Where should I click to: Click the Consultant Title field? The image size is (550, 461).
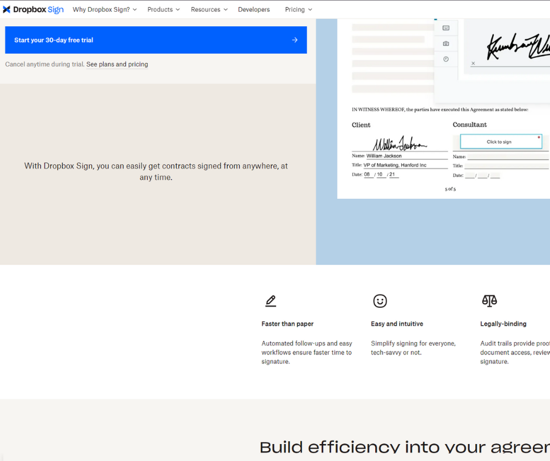coord(507,166)
